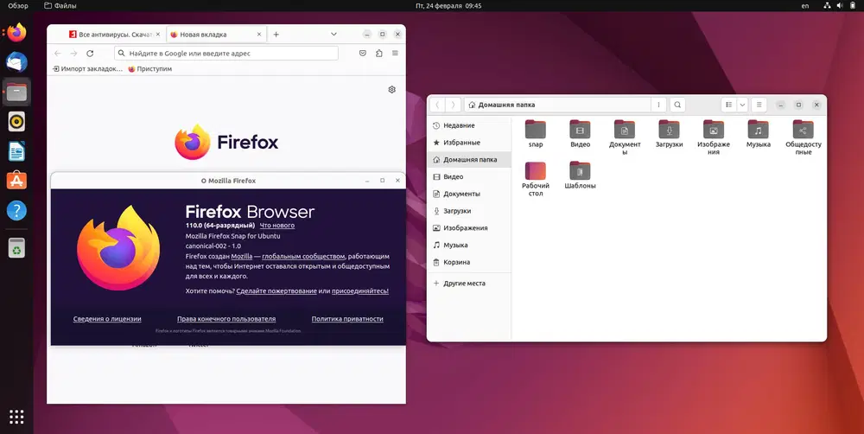Screen dimensions: 864x434
Task: Open 'Сведения о лицензии' link
Action: point(107,319)
